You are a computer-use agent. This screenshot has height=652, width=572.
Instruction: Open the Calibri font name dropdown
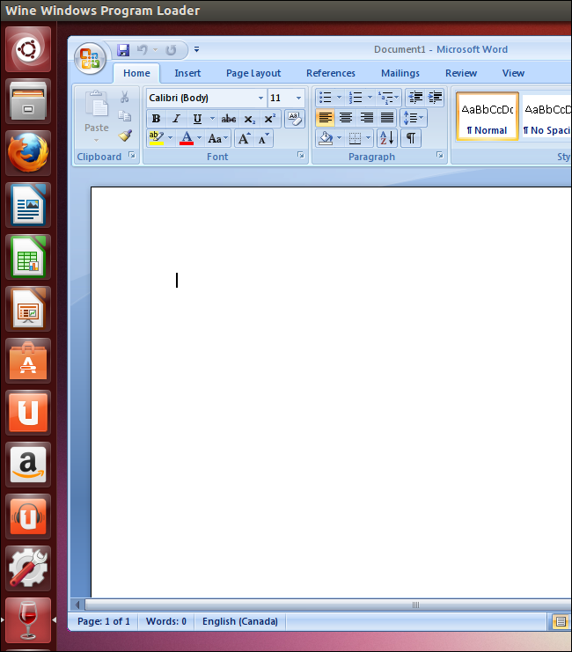[260, 98]
